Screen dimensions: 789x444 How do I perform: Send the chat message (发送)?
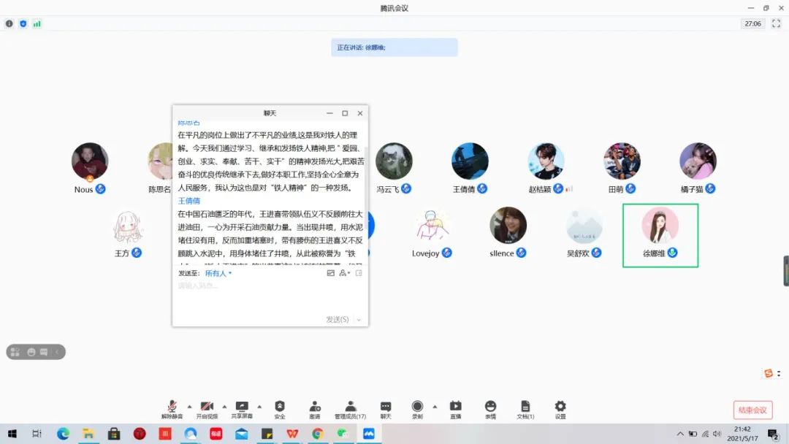click(337, 319)
